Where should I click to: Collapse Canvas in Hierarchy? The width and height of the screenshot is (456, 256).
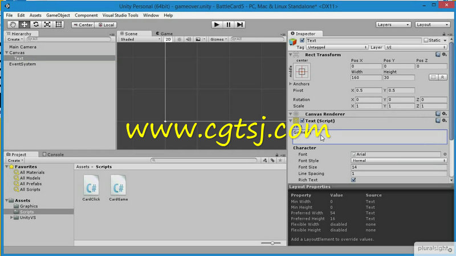(7, 52)
